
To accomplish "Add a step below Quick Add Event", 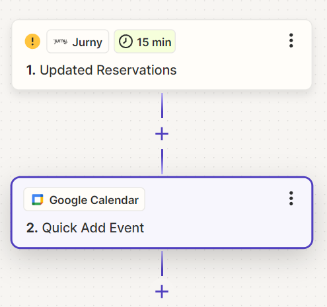I will [162, 291].
